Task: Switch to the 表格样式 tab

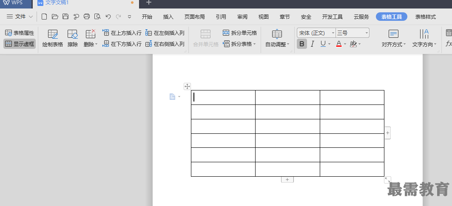Action: [x=426, y=17]
